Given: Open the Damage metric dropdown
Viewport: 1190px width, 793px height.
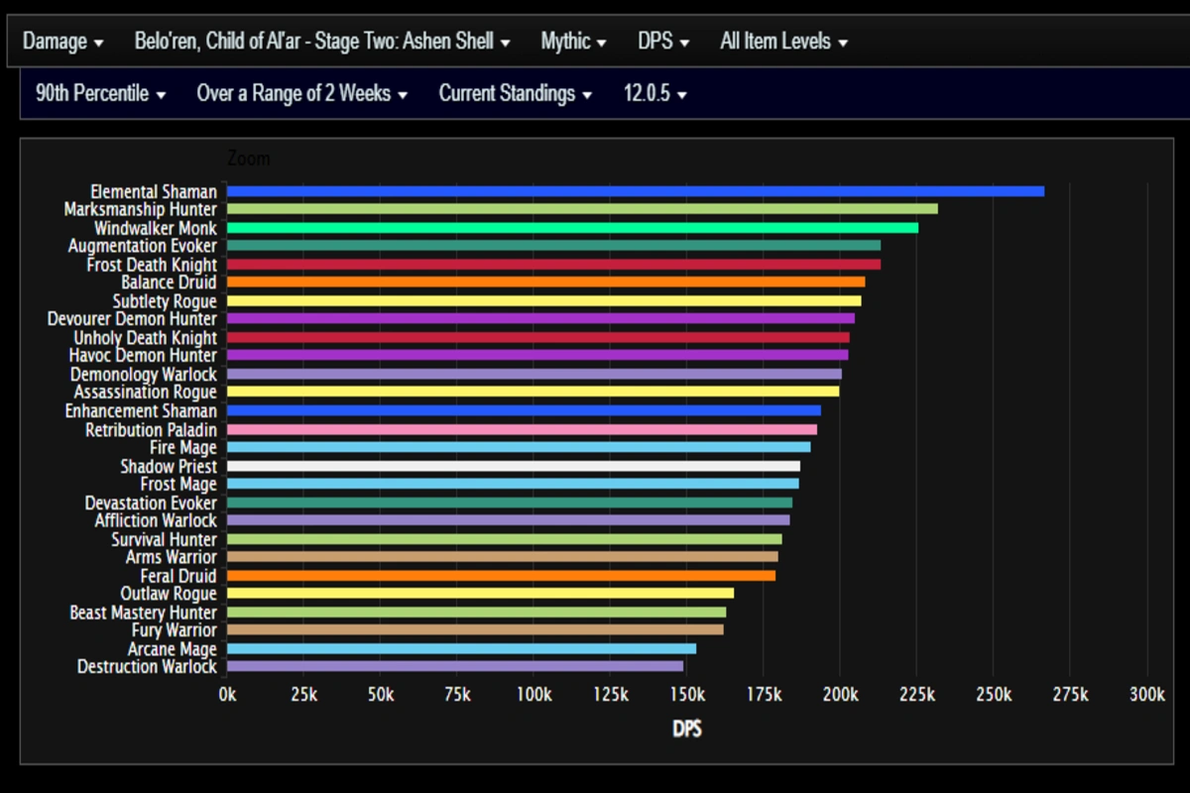Looking at the screenshot, I should [63, 42].
